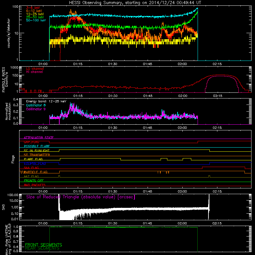The image size is (255, 255).
Task: Click the Energy band: 12-25 keV text
Action: click(x=46, y=101)
